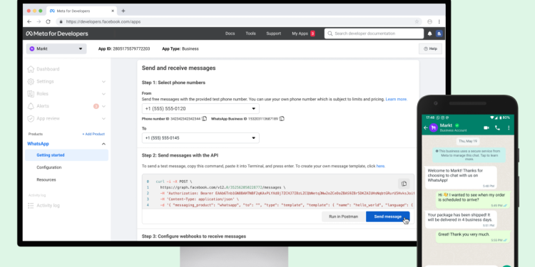Open the Support menu in the header
This screenshot has height=267, width=535.
[x=274, y=33]
